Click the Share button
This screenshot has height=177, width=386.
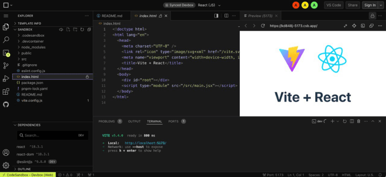pos(353,5)
